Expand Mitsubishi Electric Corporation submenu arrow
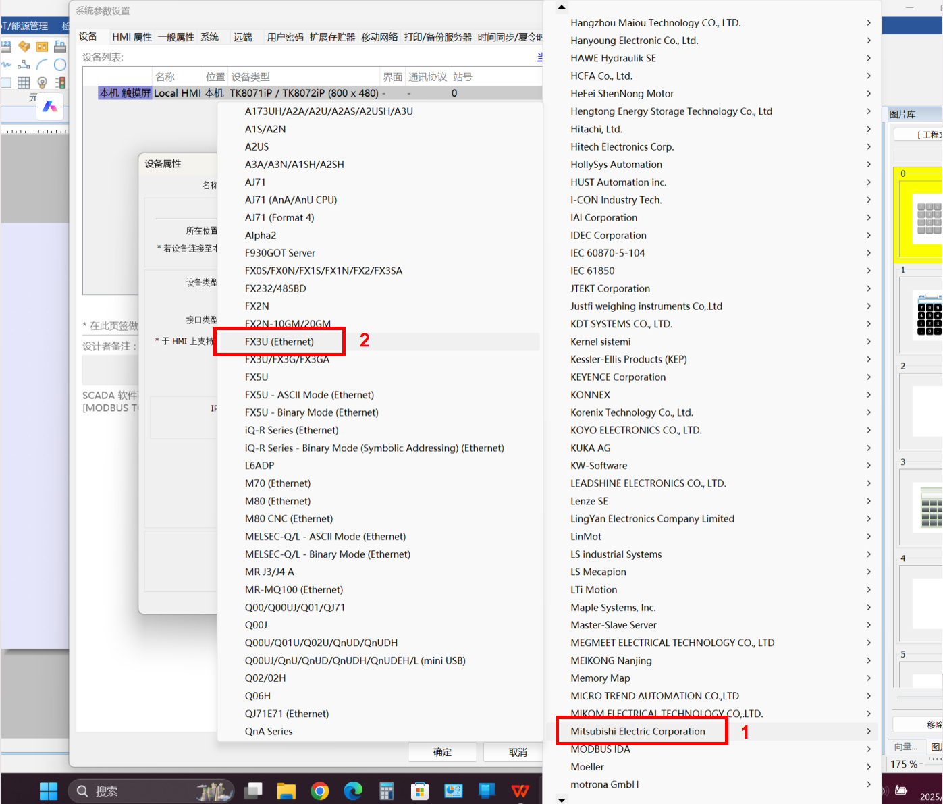This screenshot has height=804, width=943. point(869,731)
